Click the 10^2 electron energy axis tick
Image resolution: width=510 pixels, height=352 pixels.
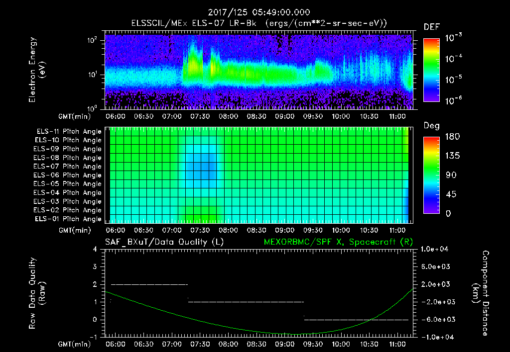92,41
